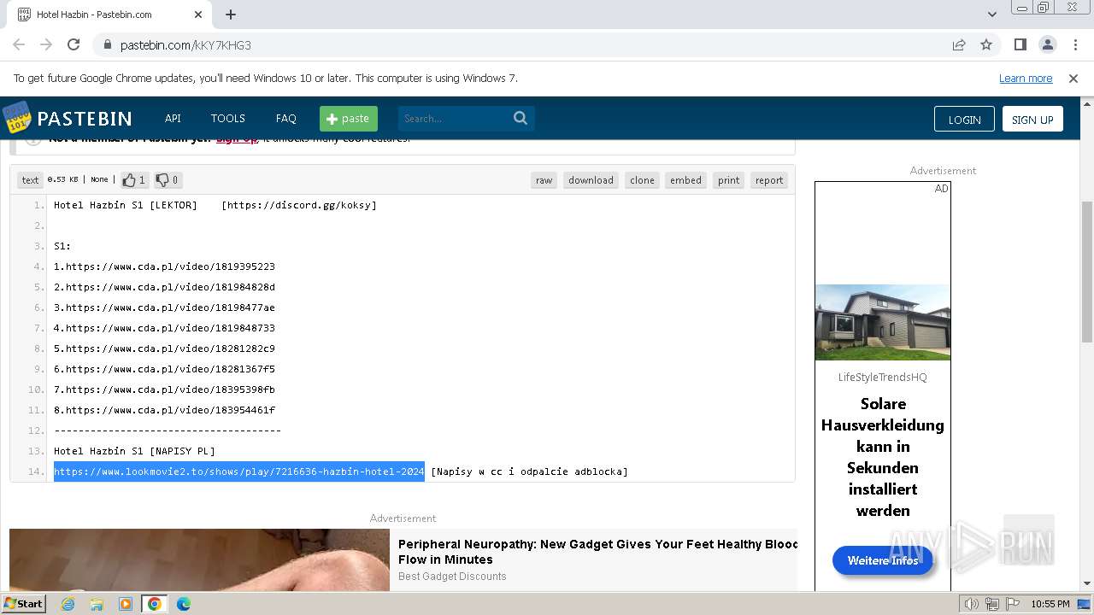1094x615 pixels.
Task: Open the API menu item
Action: click(x=173, y=119)
